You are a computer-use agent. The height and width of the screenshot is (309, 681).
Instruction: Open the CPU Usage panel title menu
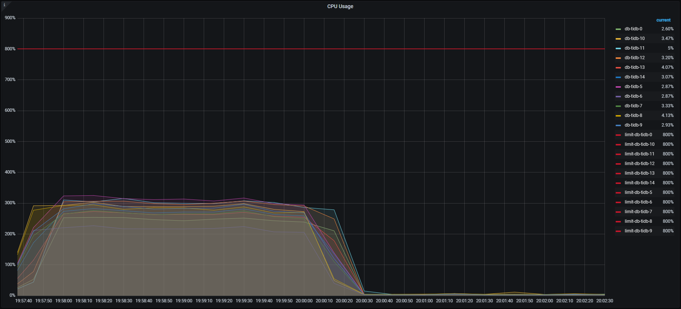(340, 6)
